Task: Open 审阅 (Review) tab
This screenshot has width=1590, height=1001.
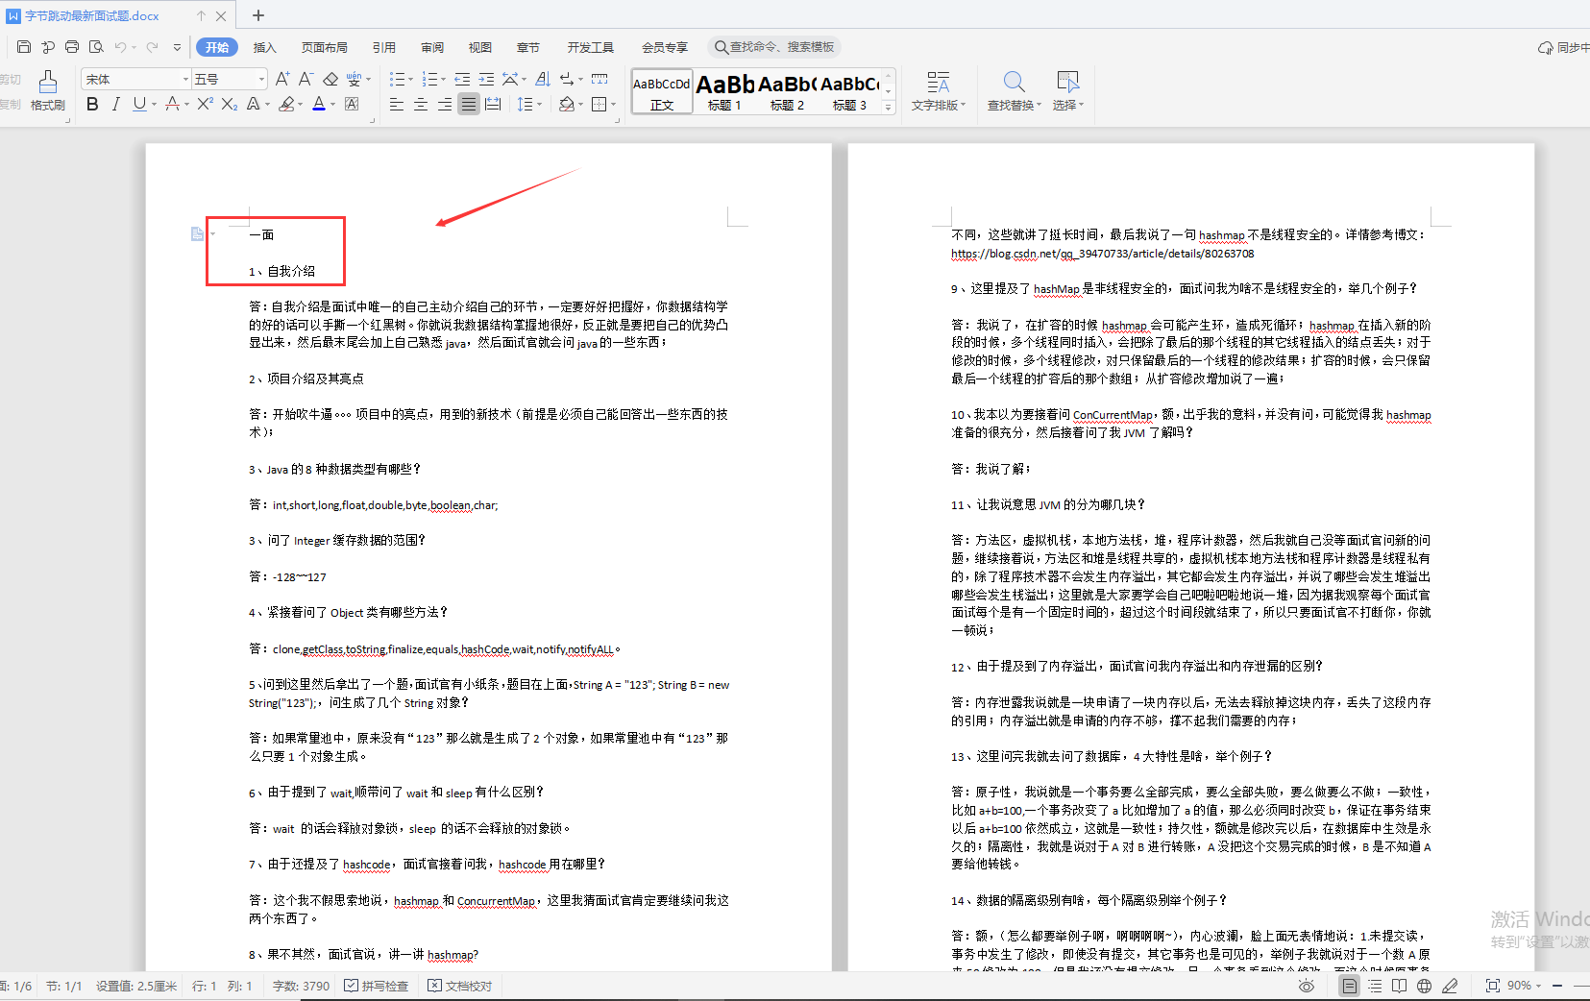Action: click(x=432, y=47)
